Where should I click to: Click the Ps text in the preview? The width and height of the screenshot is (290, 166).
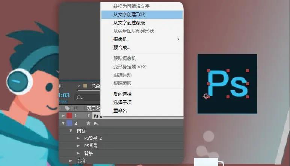click(228, 83)
